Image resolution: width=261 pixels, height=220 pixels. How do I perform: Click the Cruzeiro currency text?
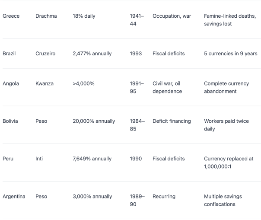[45, 54]
